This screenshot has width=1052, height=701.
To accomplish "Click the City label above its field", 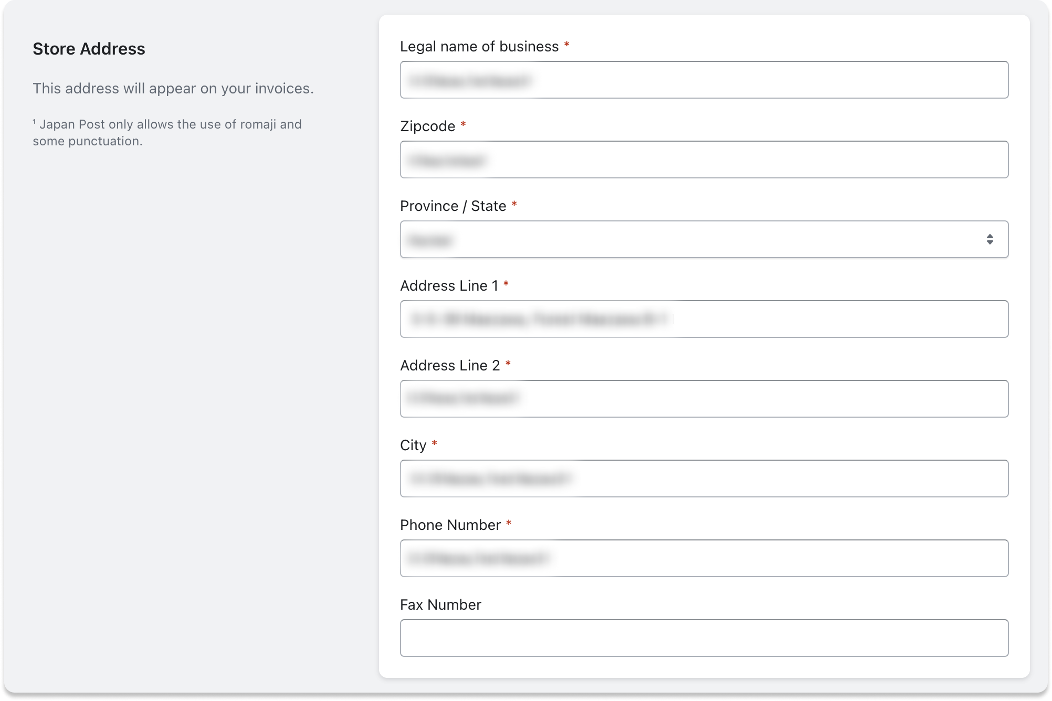I will click(x=413, y=445).
